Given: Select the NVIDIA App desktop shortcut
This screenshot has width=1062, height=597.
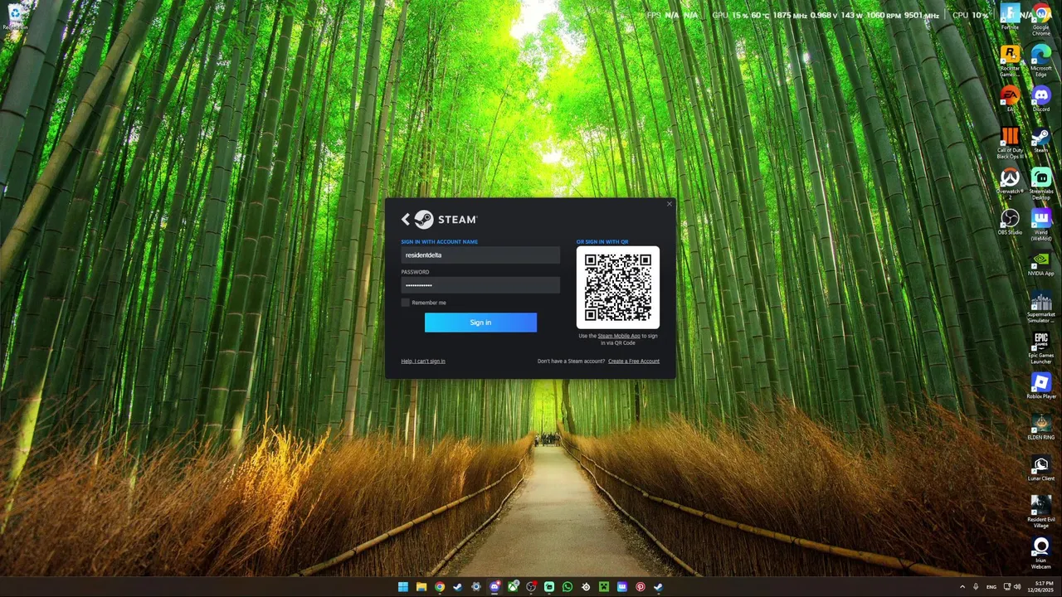Looking at the screenshot, I should [x=1040, y=264].
